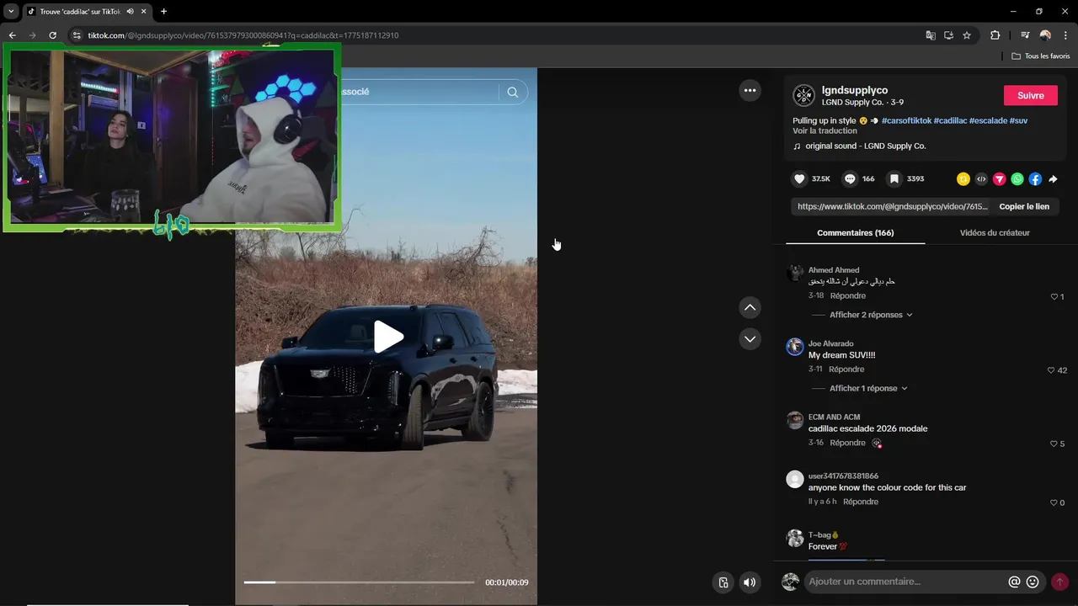Reply to user3417678381866's comment
Screen dimensions: 1078x606
pyautogui.click(x=861, y=502)
